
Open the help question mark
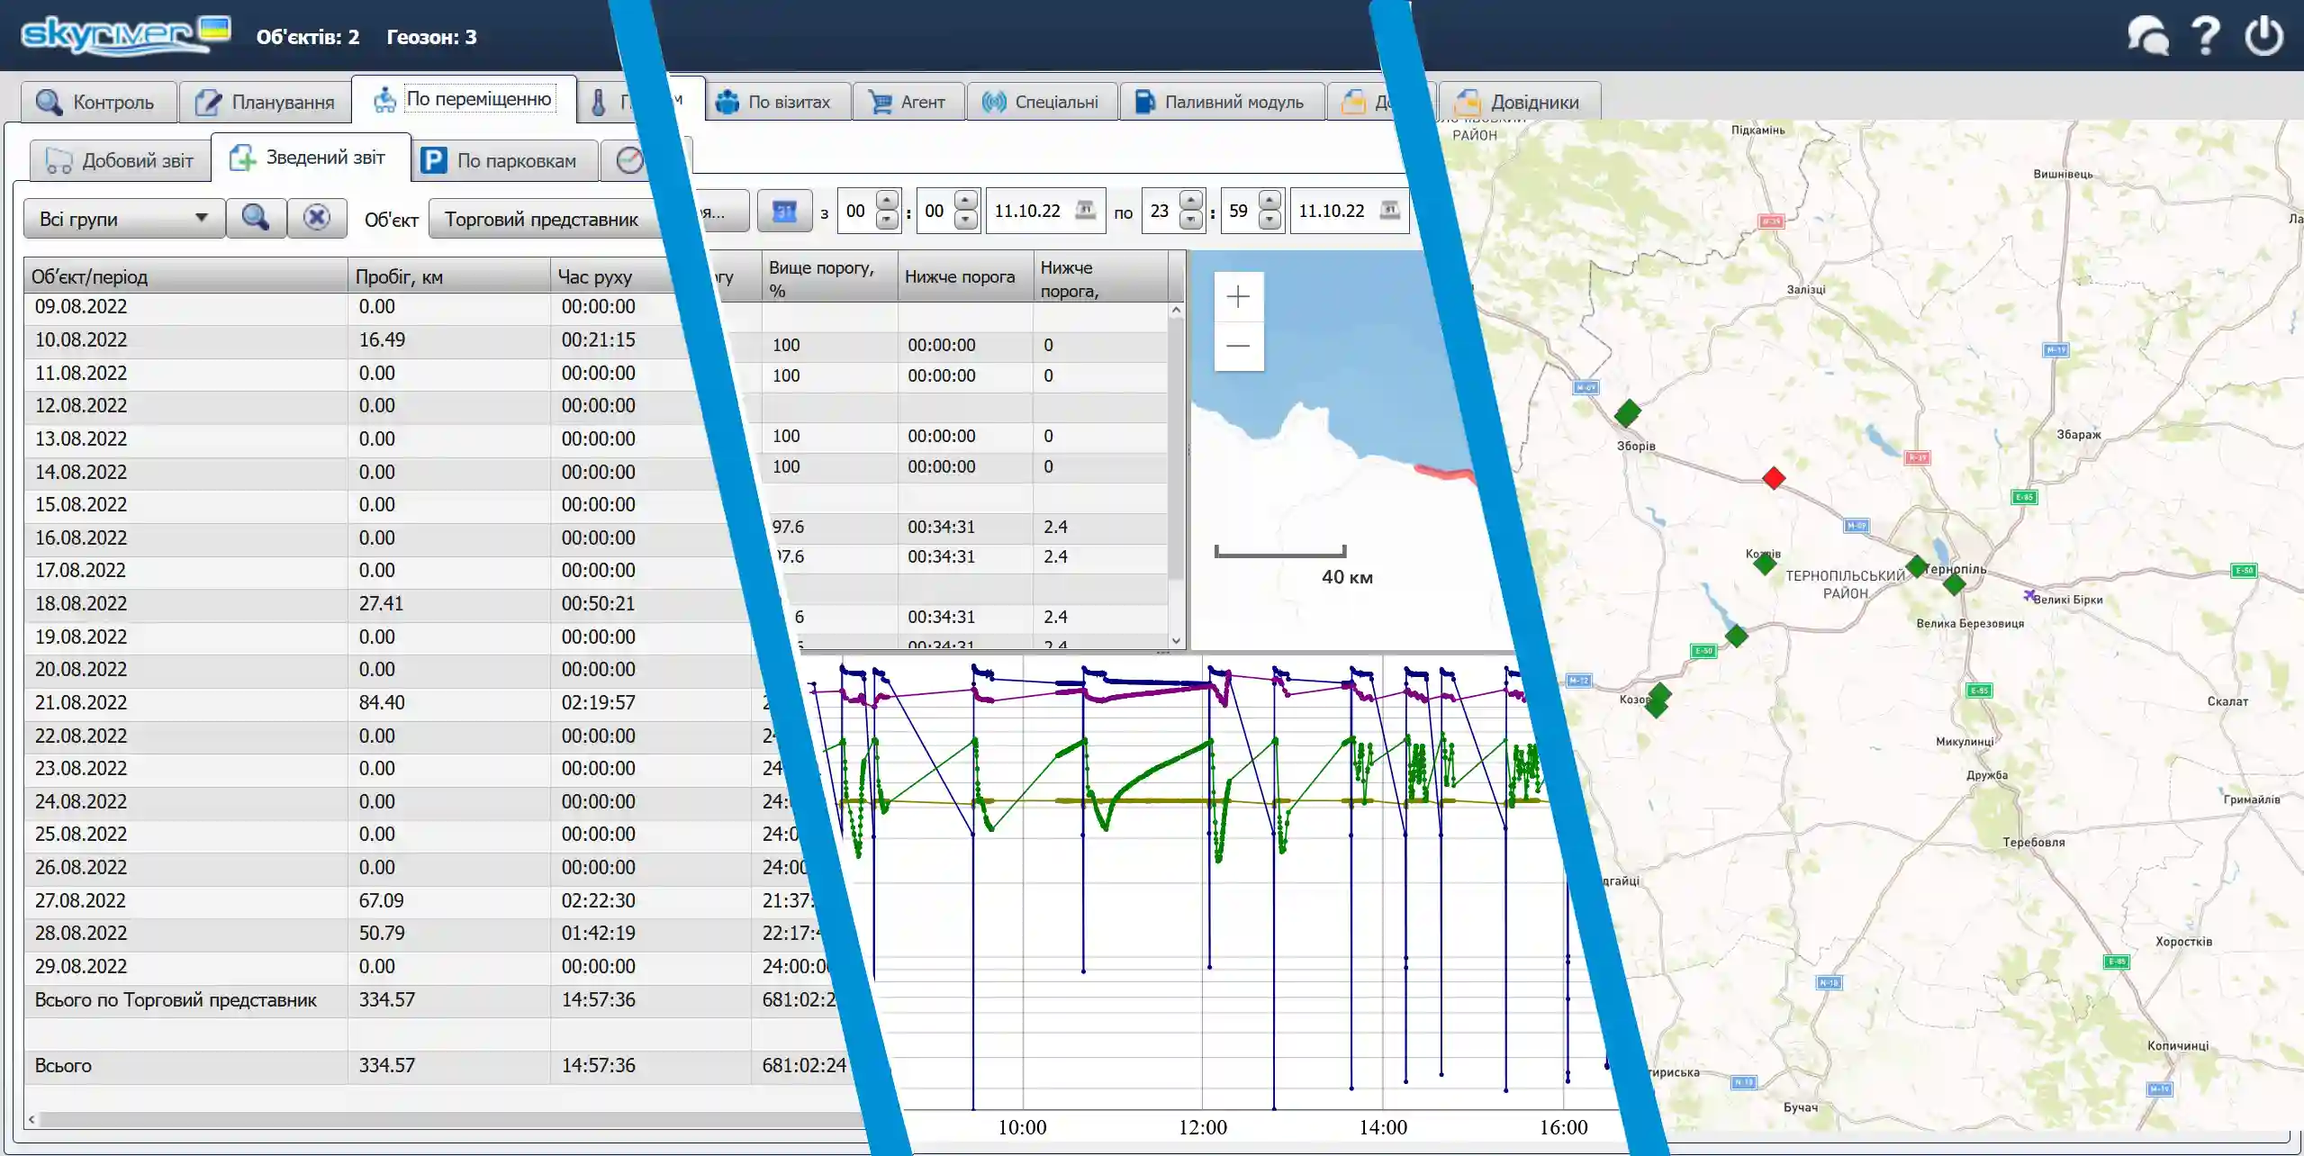tap(2205, 37)
